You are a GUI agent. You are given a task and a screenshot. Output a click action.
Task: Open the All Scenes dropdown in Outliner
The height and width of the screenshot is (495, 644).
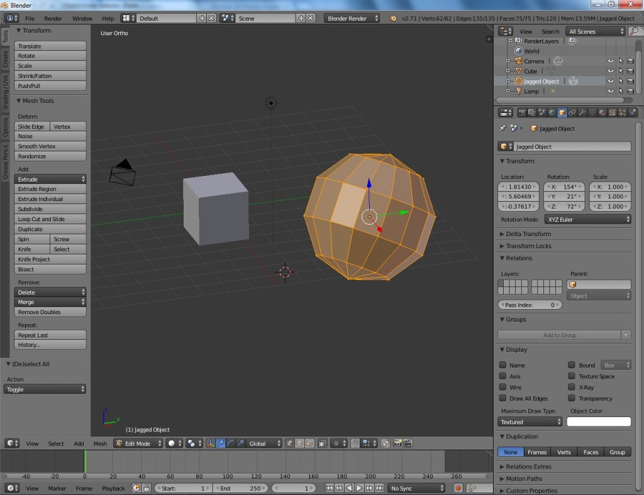click(594, 31)
